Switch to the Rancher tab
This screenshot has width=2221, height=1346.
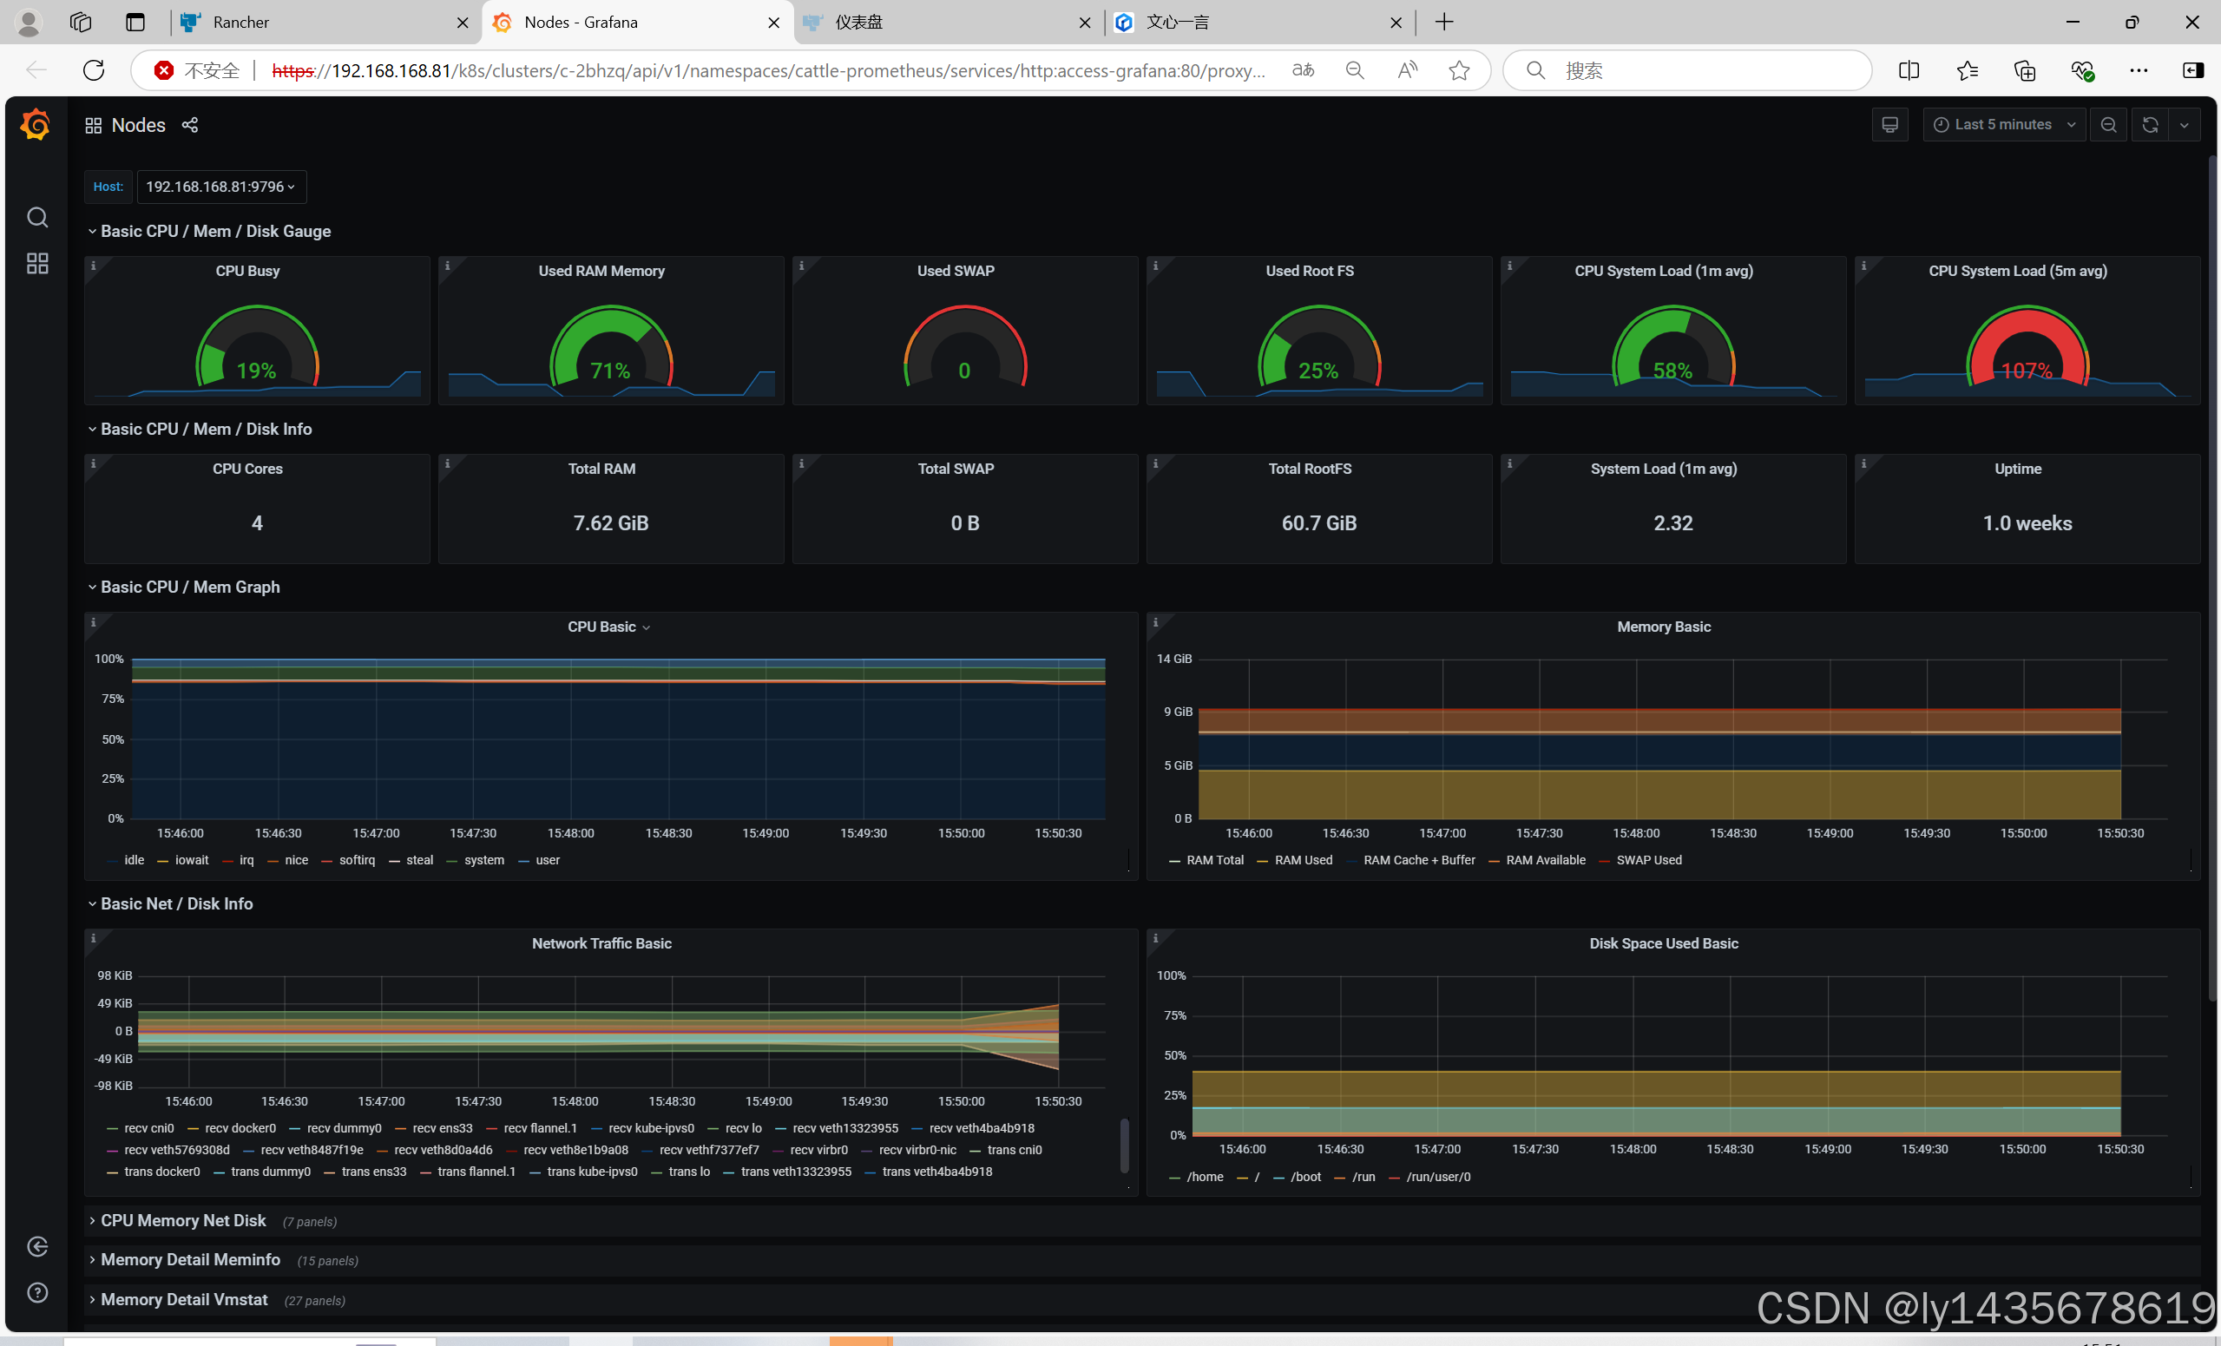(x=326, y=23)
